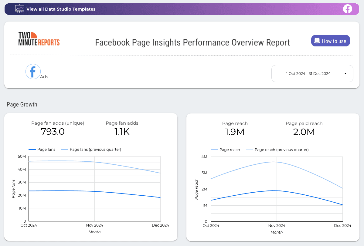Select the Facebook Ads source icon

[33, 71]
